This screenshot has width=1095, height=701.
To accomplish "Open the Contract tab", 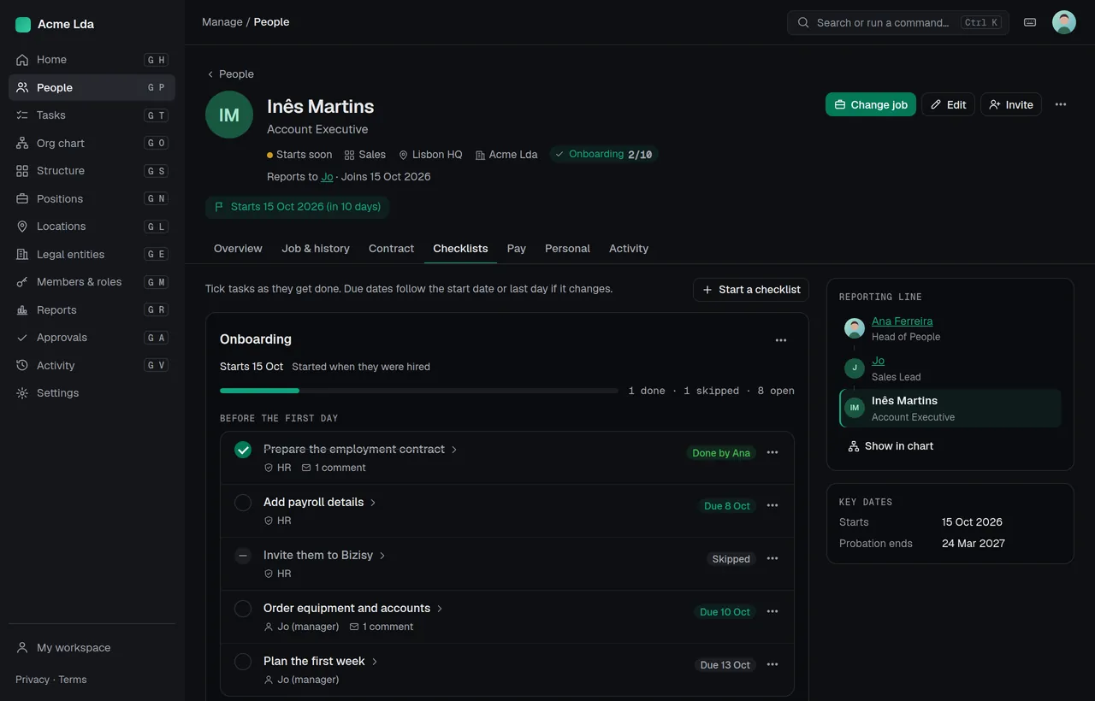I will [391, 249].
